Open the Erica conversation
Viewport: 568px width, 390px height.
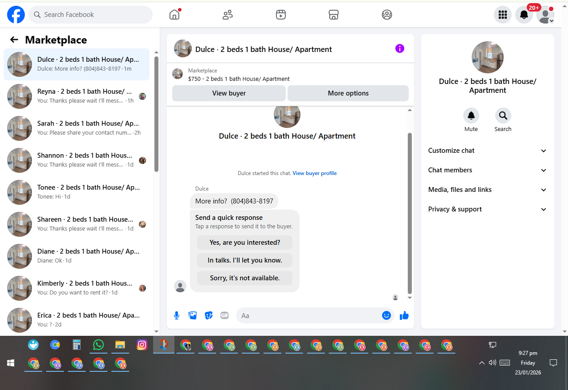tap(77, 320)
